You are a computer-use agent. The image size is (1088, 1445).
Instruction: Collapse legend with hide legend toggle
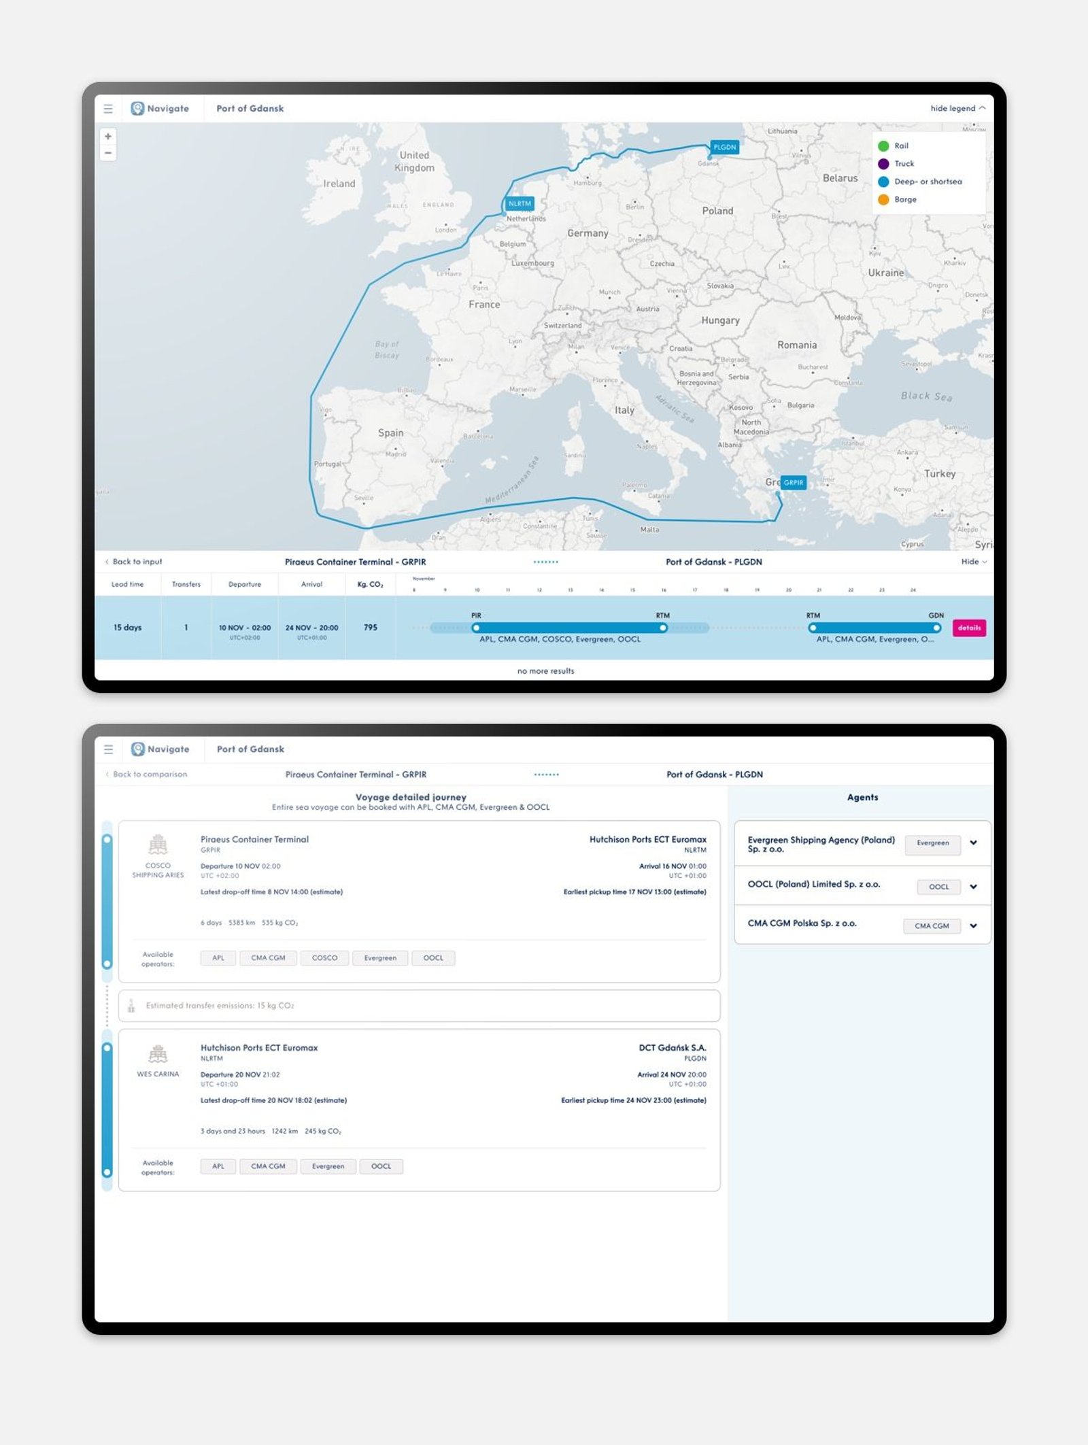[957, 108]
